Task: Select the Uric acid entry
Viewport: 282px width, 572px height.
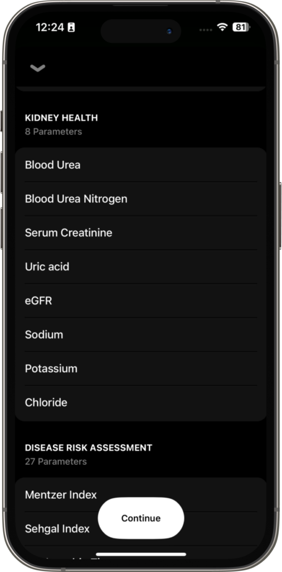Action: pos(141,266)
